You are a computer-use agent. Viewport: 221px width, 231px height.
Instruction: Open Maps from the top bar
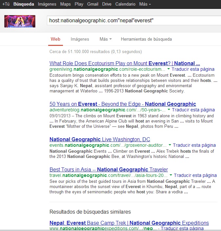pyautogui.click(x=65, y=4)
